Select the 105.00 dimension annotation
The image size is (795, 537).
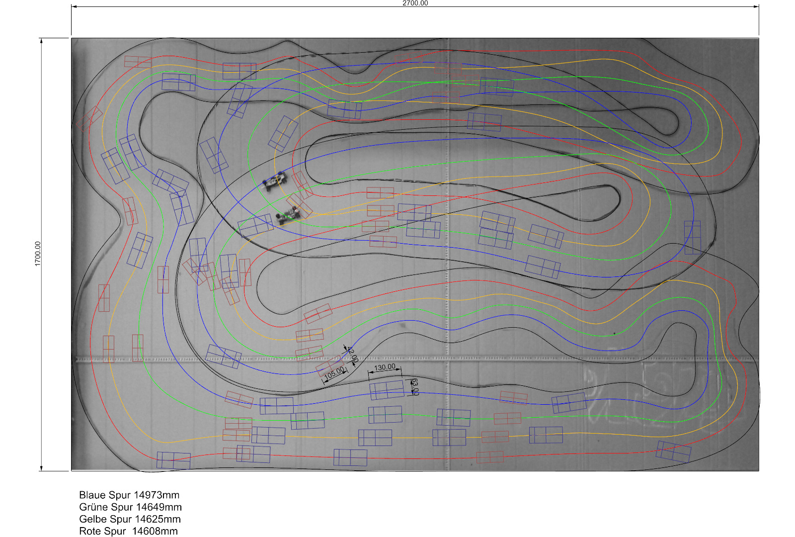[334, 372]
